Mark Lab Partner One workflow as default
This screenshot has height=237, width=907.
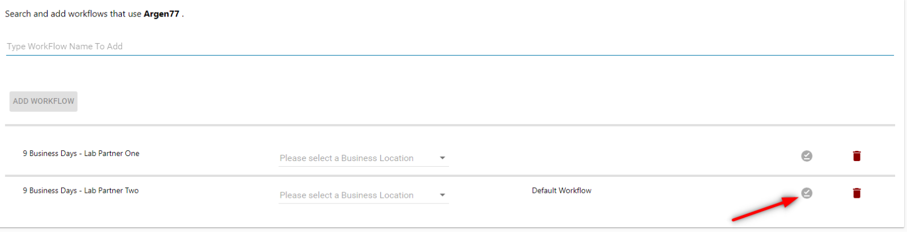coord(807,156)
